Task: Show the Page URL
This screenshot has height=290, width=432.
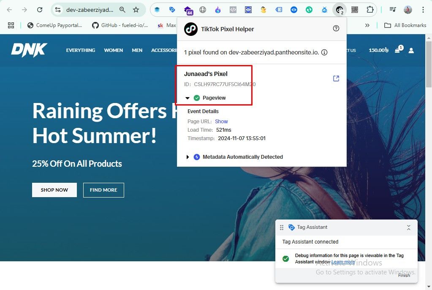Action: point(221,122)
